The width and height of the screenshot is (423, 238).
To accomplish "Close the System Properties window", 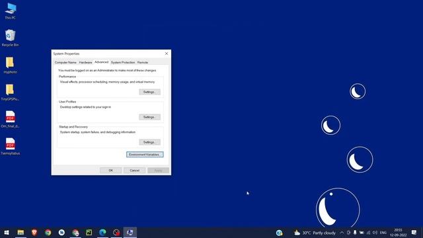I will tap(167, 54).
